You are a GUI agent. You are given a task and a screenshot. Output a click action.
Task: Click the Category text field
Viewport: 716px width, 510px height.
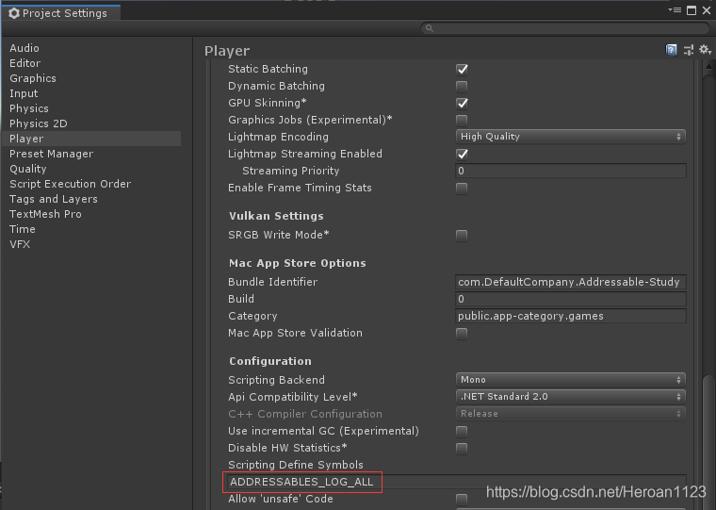click(570, 316)
